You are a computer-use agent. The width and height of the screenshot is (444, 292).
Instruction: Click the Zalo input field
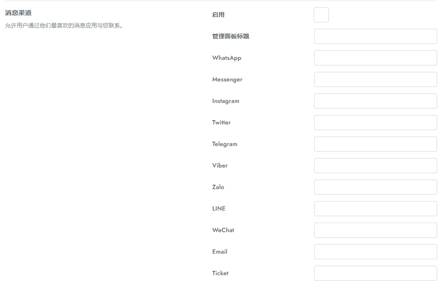pos(375,187)
